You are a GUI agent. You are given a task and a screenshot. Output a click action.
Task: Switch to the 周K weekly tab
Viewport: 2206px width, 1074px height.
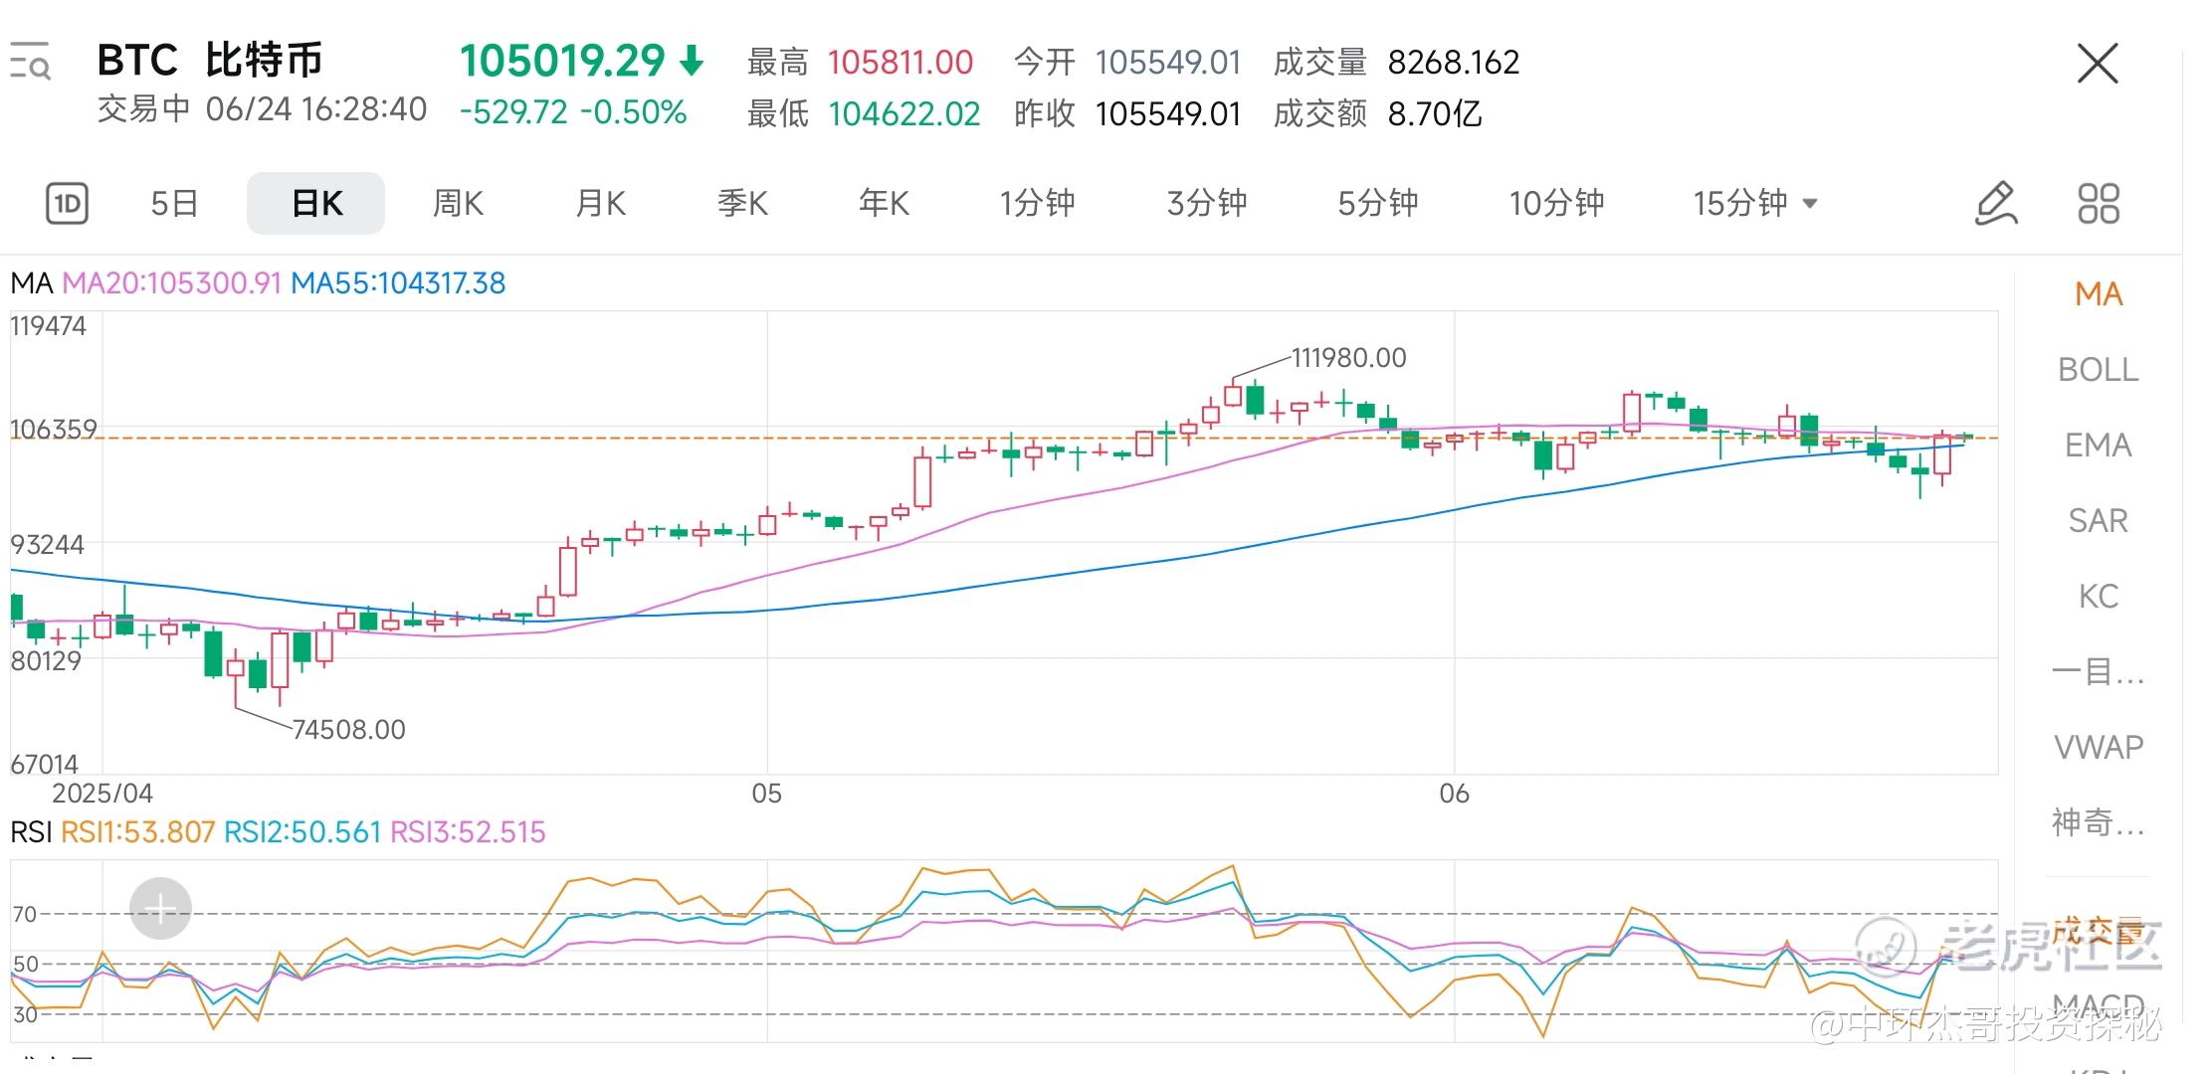pos(458,204)
